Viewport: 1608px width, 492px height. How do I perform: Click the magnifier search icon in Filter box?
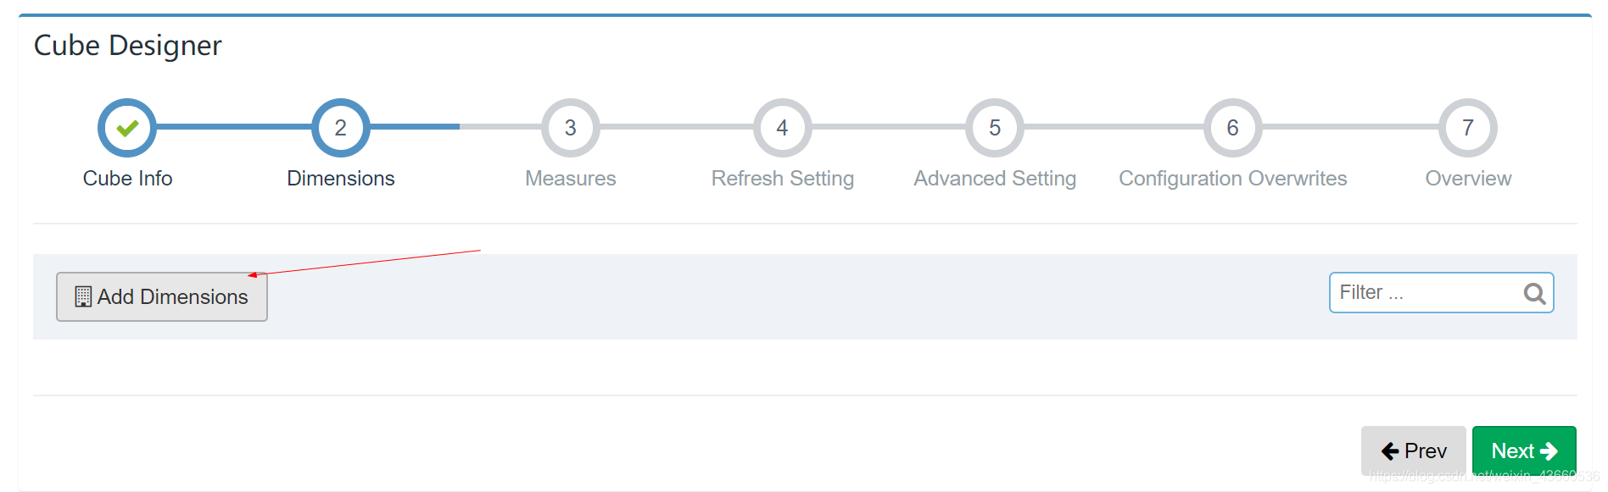(x=1534, y=293)
